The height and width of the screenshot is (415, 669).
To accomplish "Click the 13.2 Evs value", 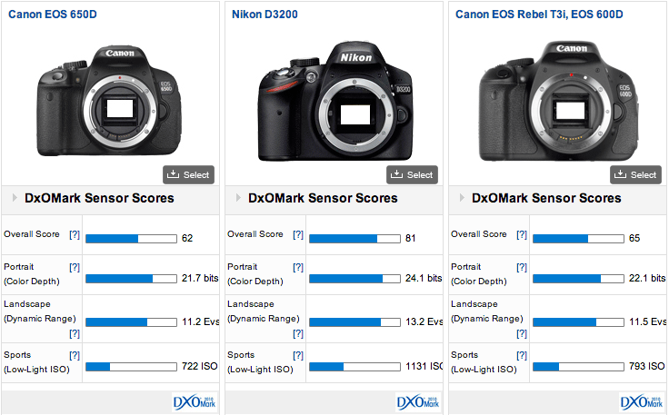I will (x=424, y=321).
